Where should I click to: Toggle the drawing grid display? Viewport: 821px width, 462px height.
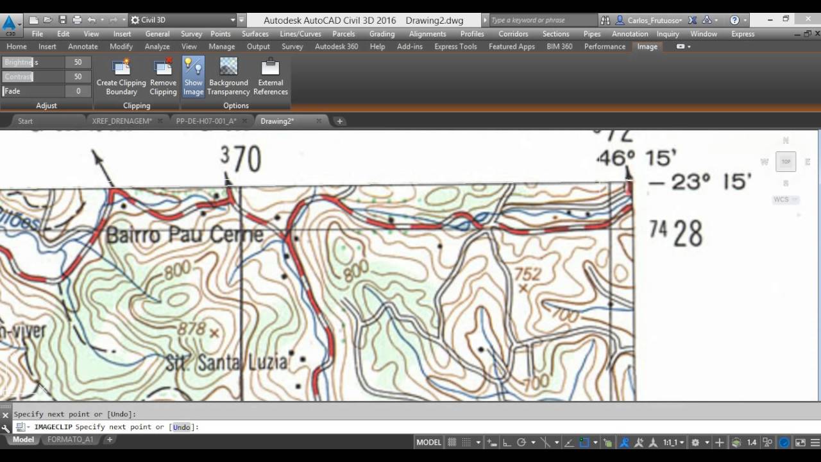coord(452,442)
